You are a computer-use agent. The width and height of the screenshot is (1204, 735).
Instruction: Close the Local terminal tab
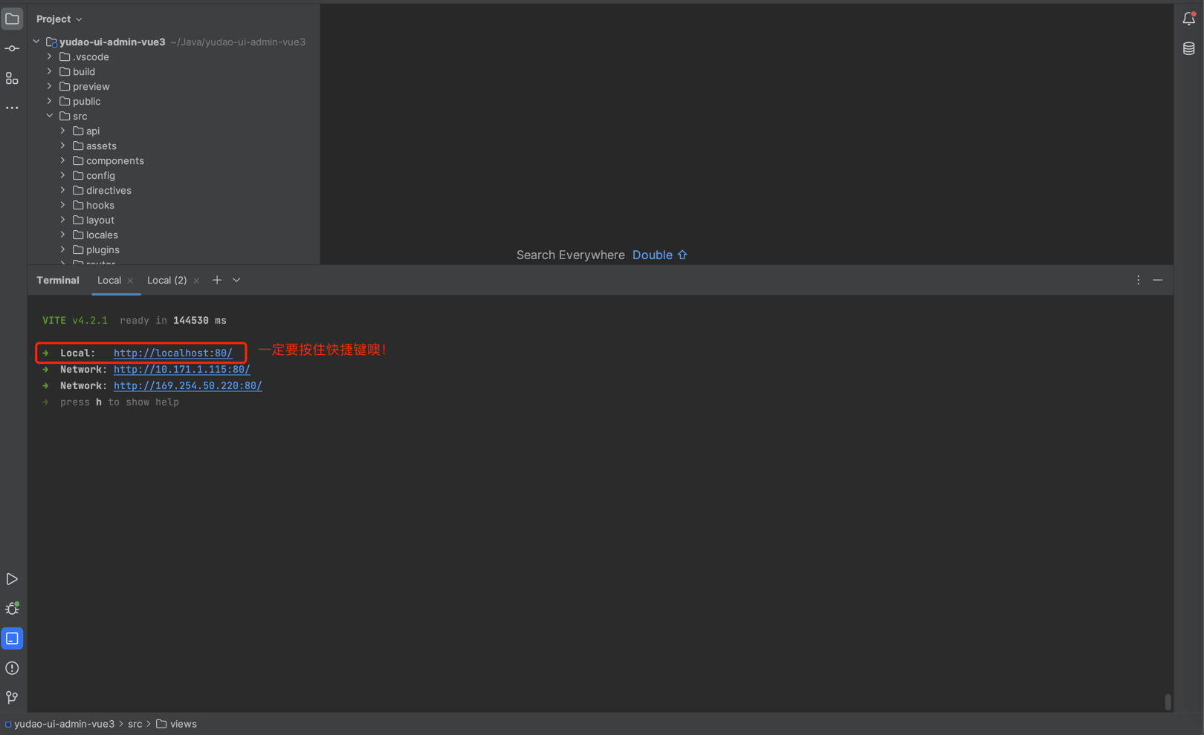(130, 281)
